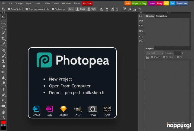Click the align left edges icon
Screen dimensions: 194x131
pyautogui.click(x=101, y=9)
